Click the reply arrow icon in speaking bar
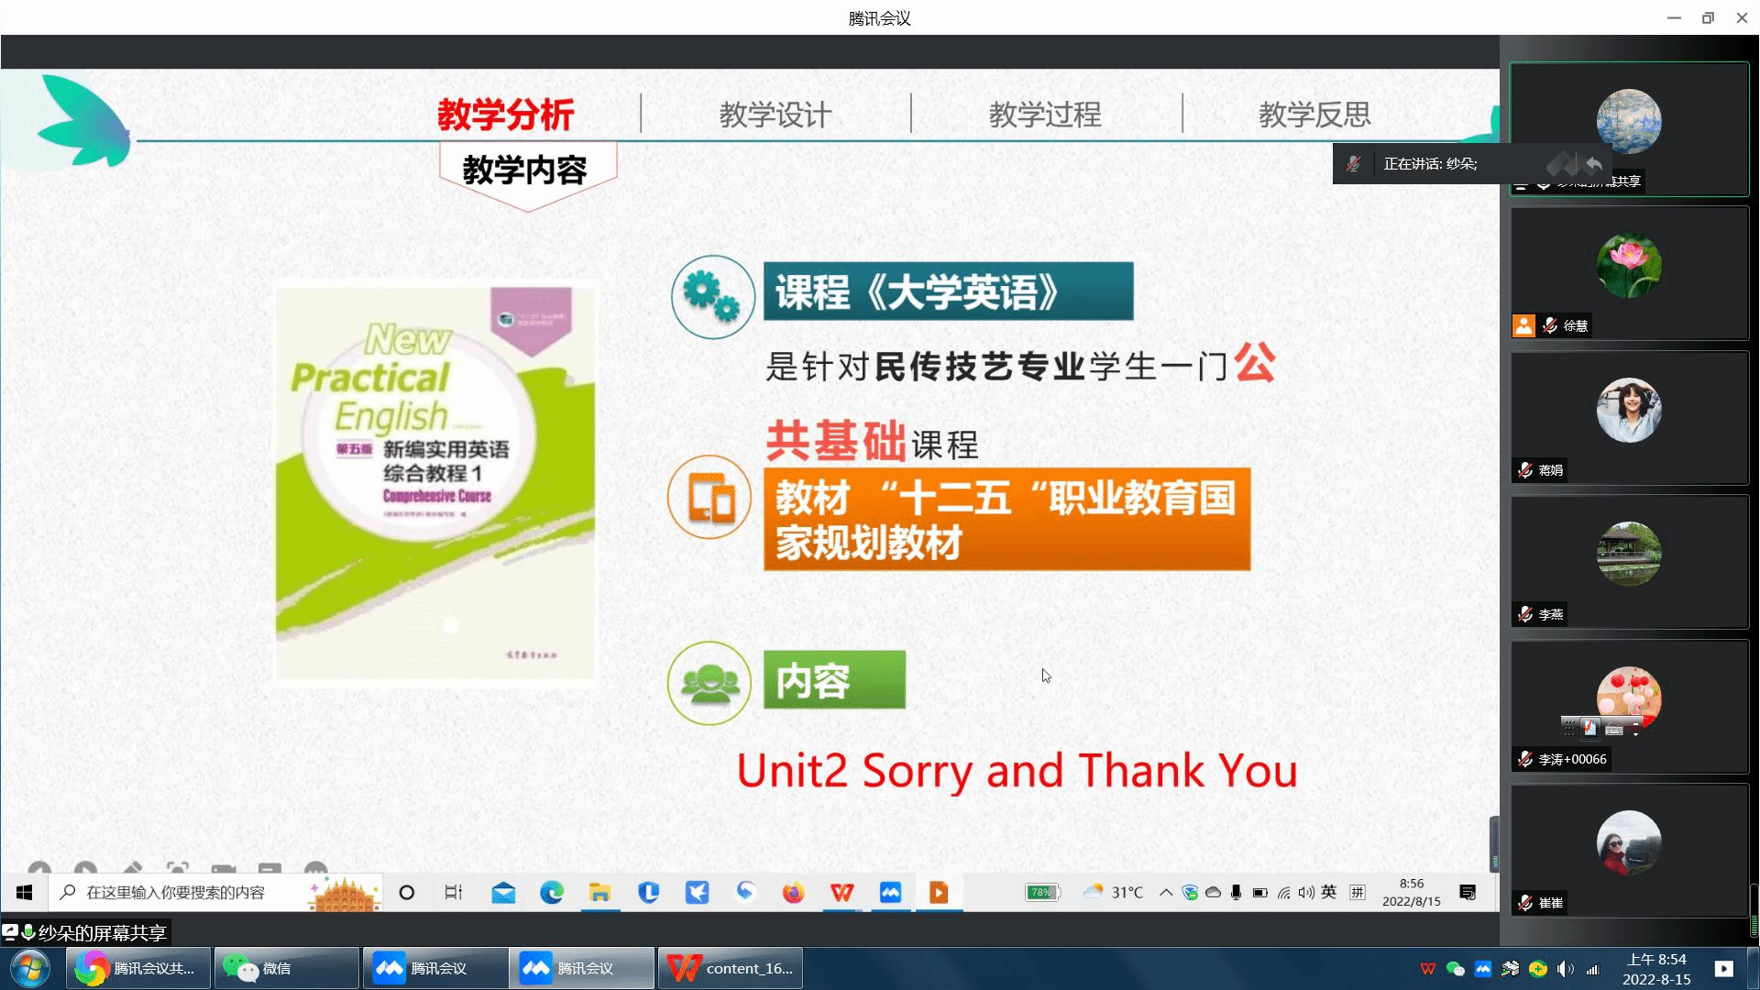This screenshot has width=1760, height=990. click(1594, 164)
